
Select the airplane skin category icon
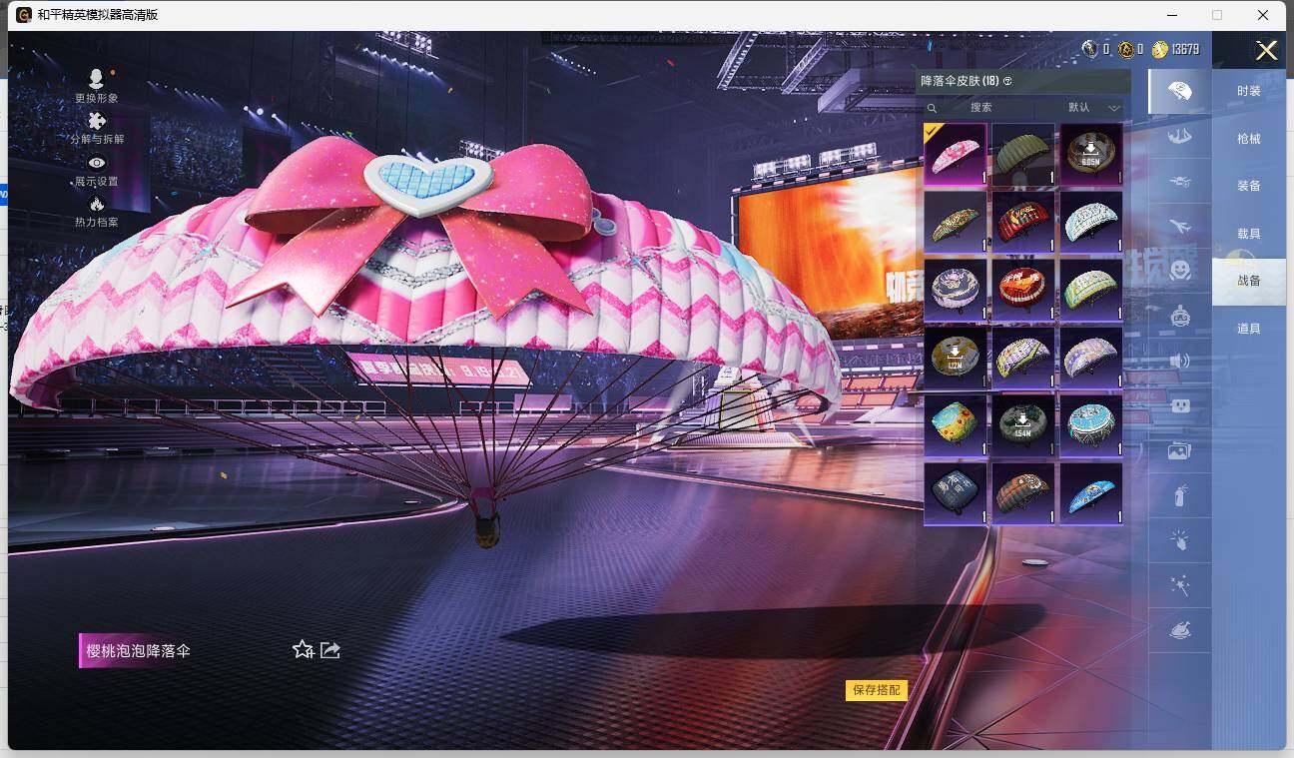point(1179,227)
